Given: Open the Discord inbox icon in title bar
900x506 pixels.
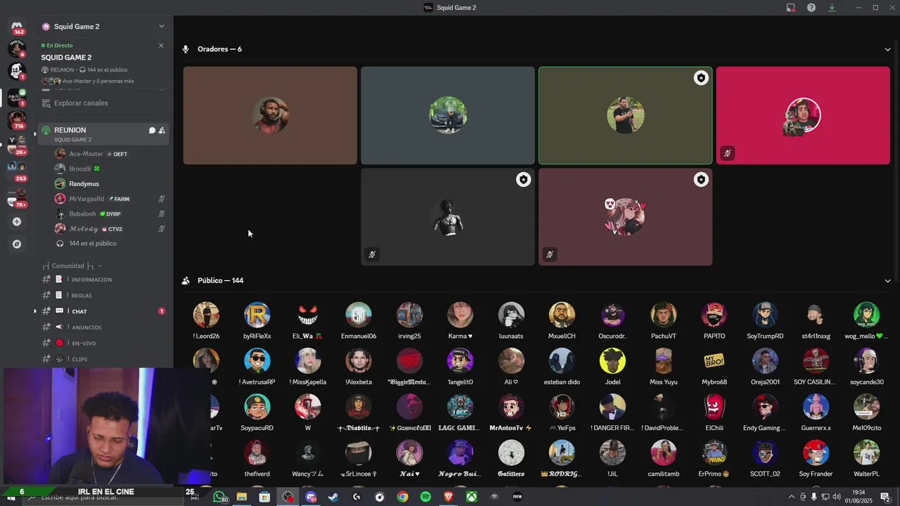Looking at the screenshot, I should pos(790,8).
